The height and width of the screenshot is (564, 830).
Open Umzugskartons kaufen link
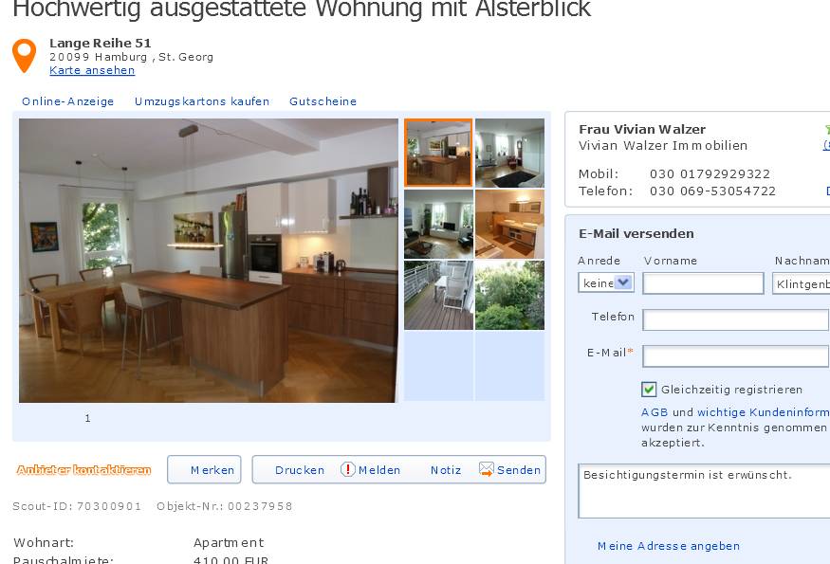202,101
